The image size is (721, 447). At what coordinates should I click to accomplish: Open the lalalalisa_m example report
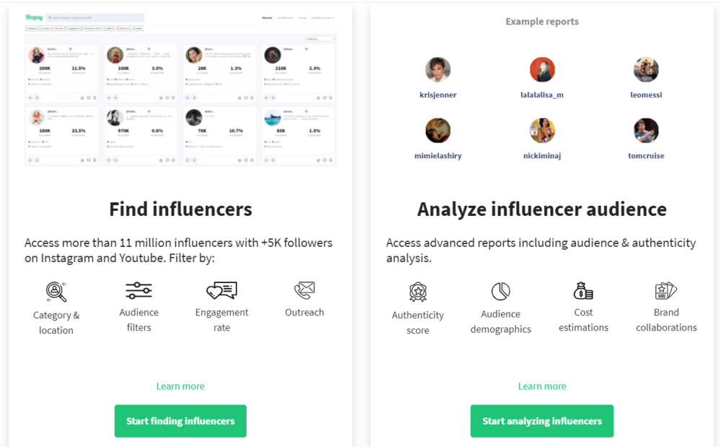541,95
